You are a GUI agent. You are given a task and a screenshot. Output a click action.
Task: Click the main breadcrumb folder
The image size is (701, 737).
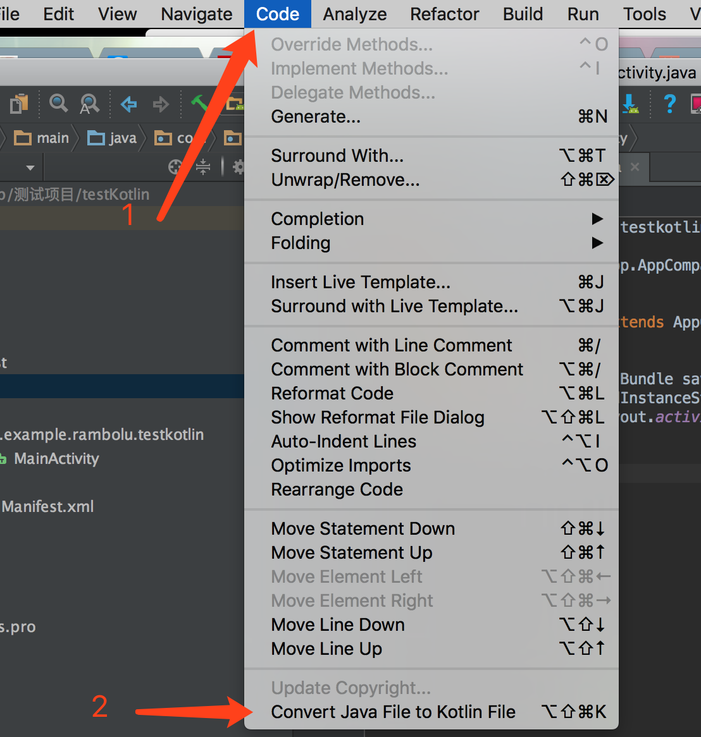pos(41,138)
